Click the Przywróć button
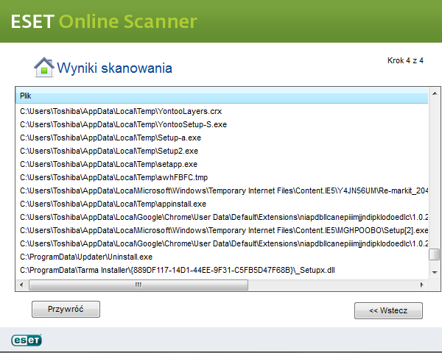This screenshot has width=442, height=353. coord(66,309)
